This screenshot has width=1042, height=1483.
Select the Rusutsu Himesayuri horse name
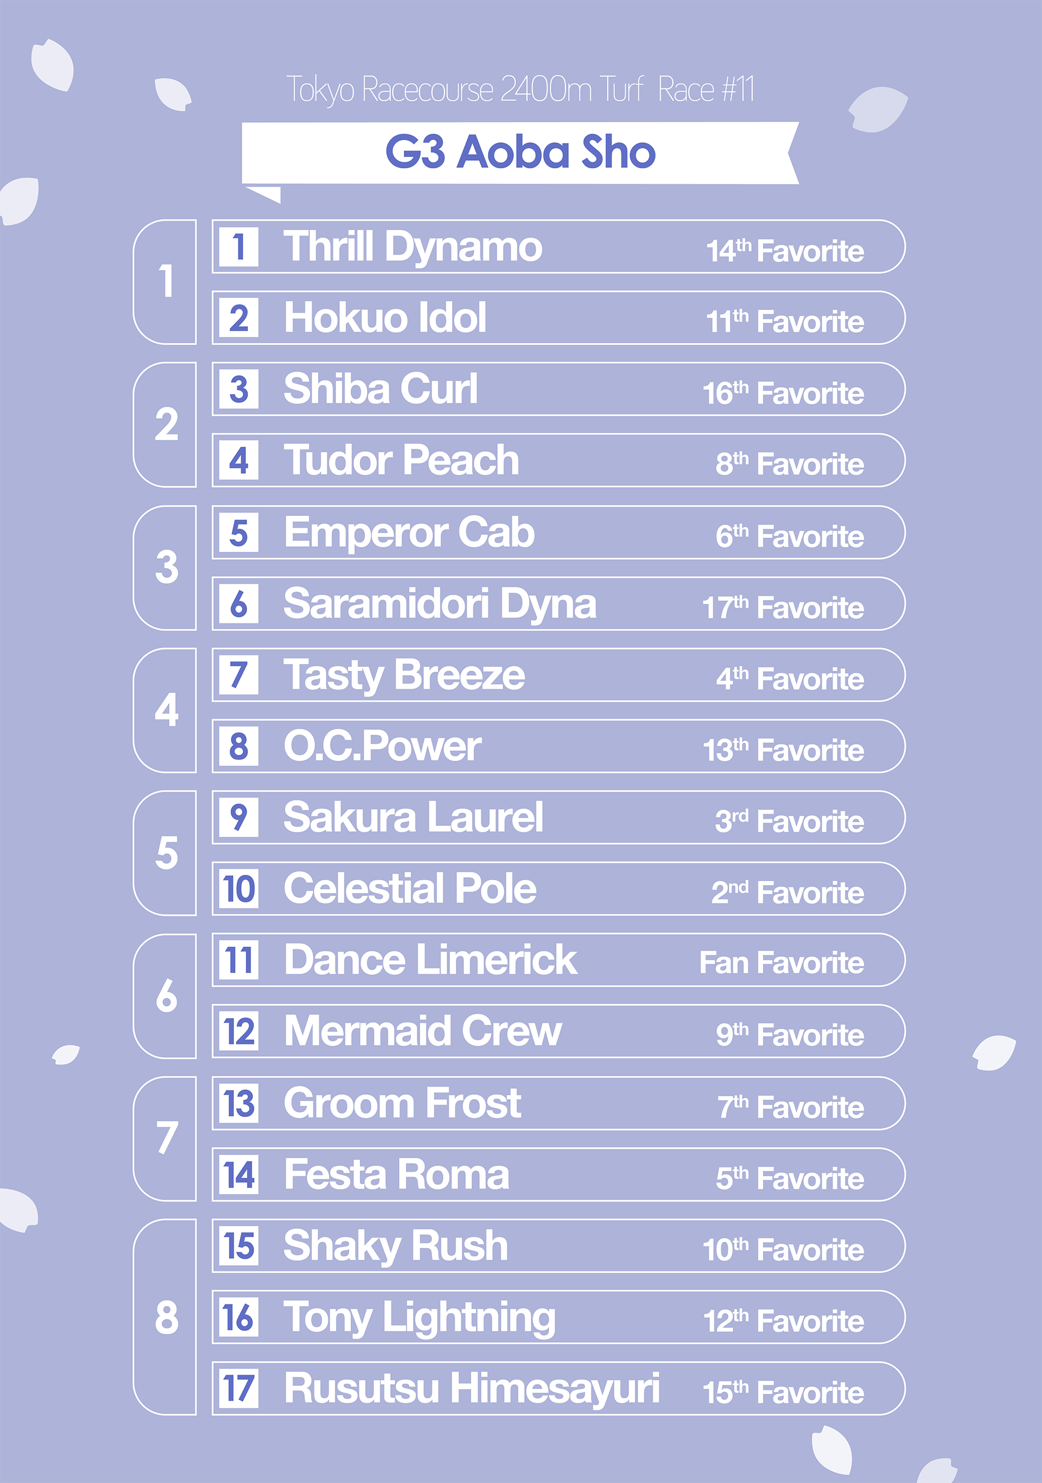click(x=471, y=1389)
